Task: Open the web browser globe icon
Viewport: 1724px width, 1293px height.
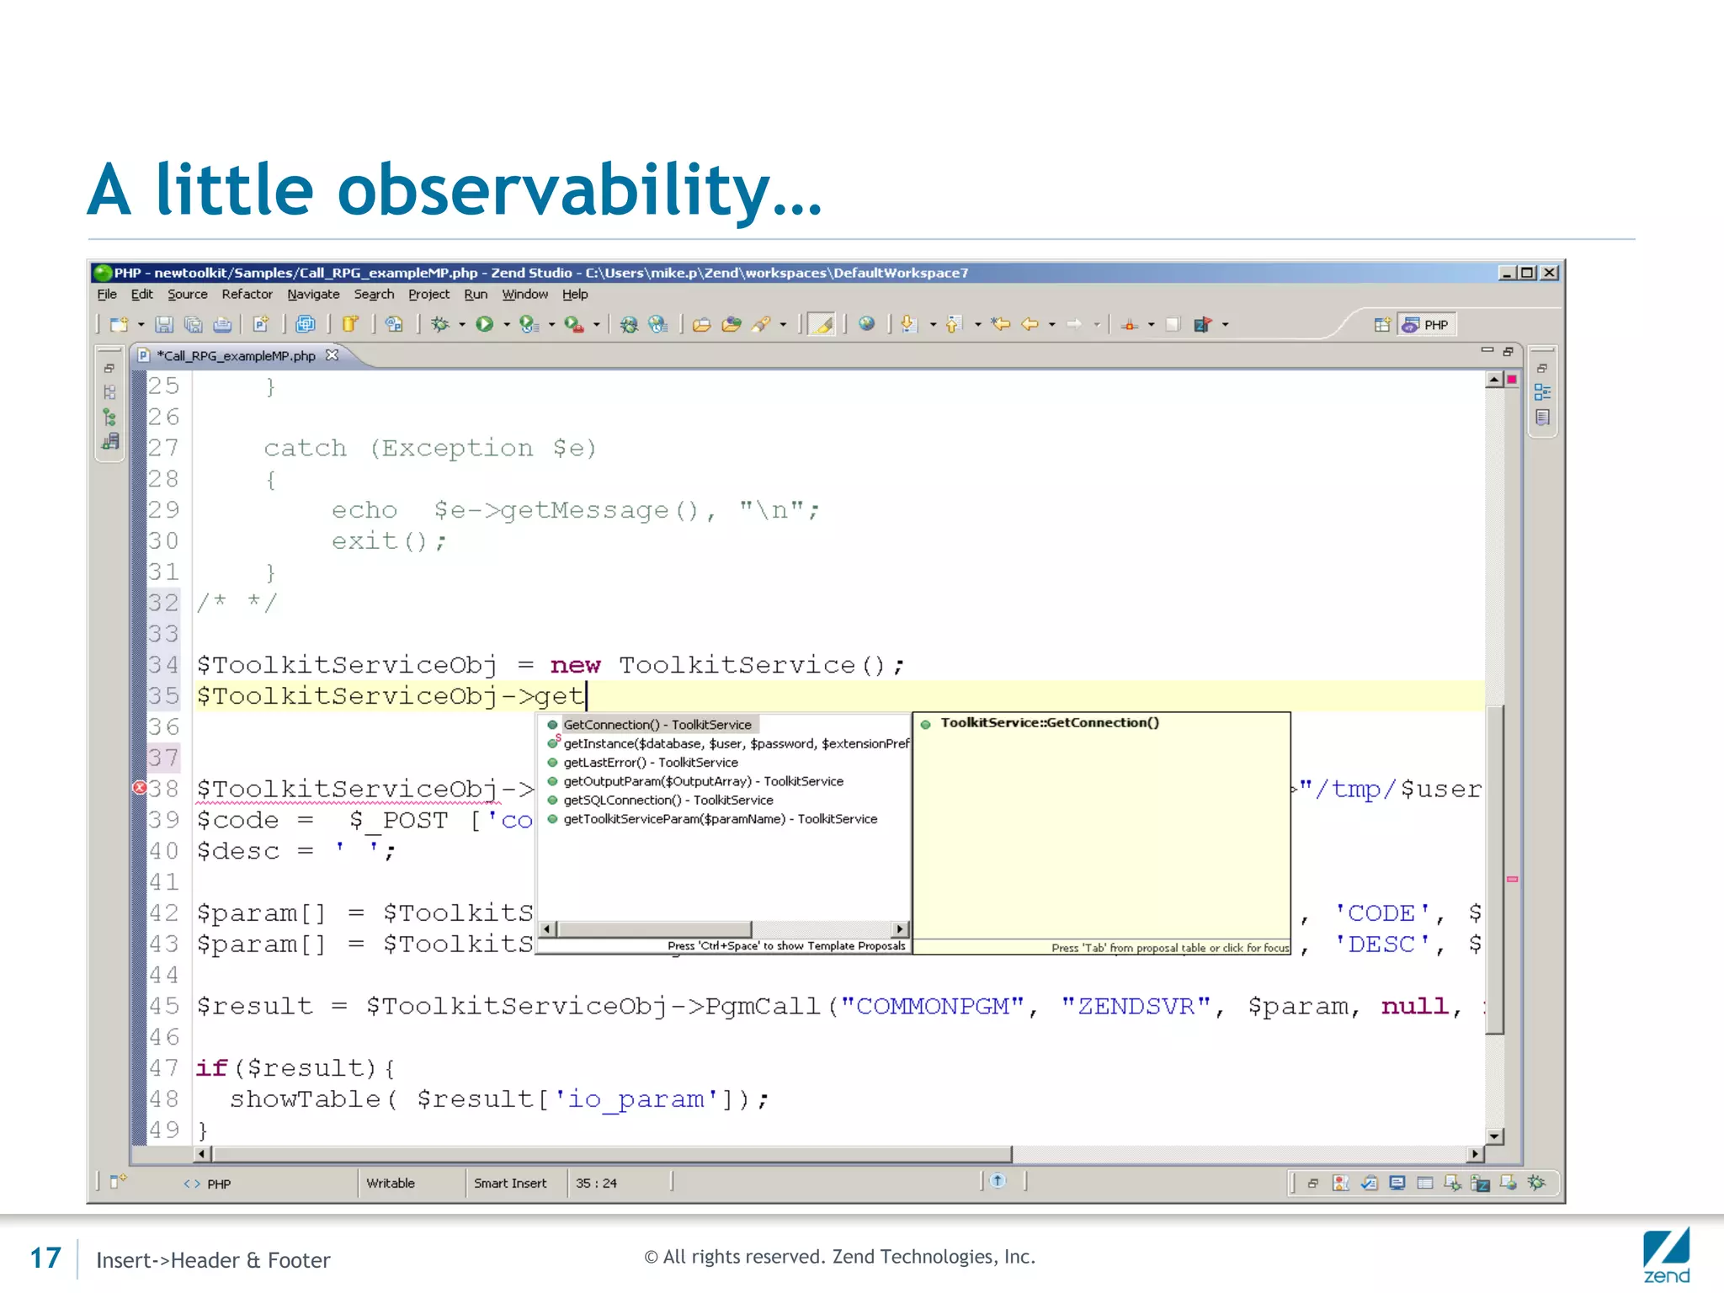Action: click(866, 324)
